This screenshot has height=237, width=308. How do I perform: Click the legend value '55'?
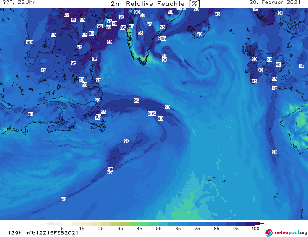159,228
